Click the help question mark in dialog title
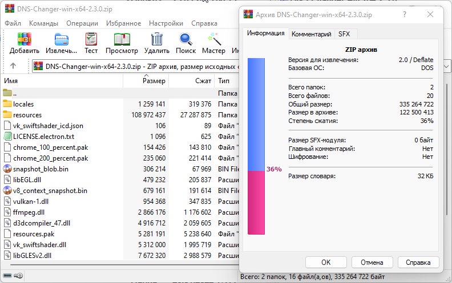Image resolution: width=452 pixels, height=283 pixels. (x=405, y=14)
